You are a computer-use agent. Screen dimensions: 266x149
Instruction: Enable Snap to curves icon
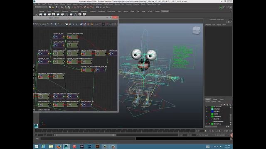(79, 7)
